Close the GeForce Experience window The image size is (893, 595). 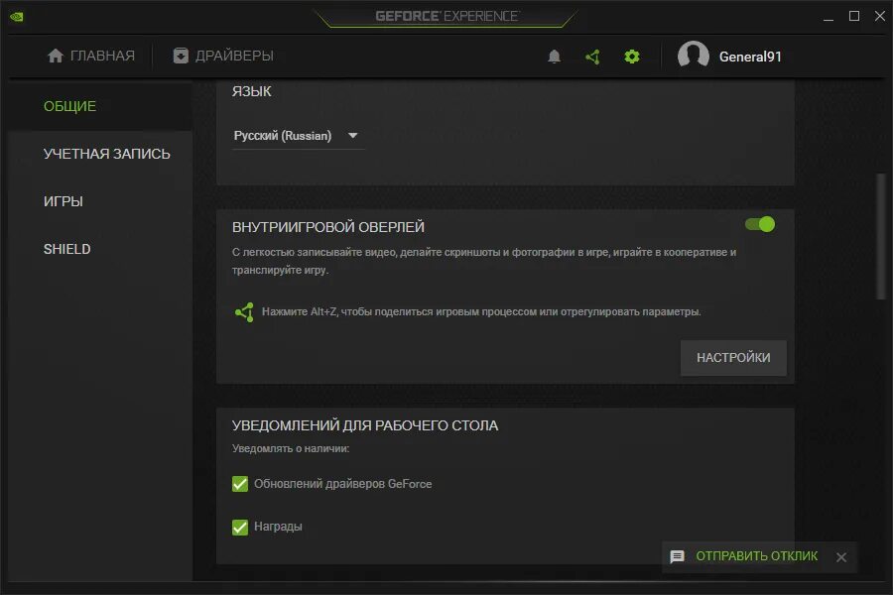point(880,16)
